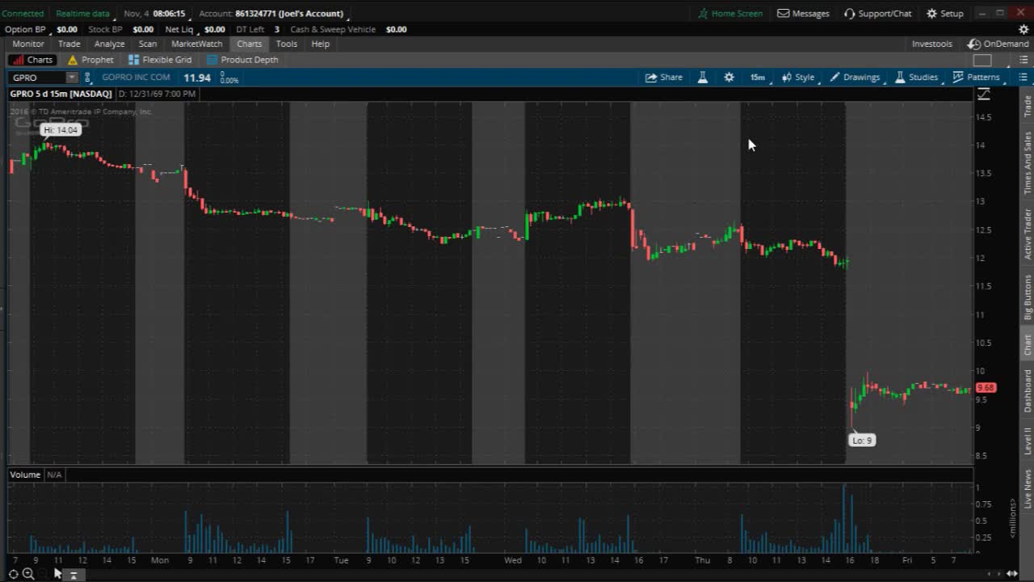Open Setup menu

944,13
